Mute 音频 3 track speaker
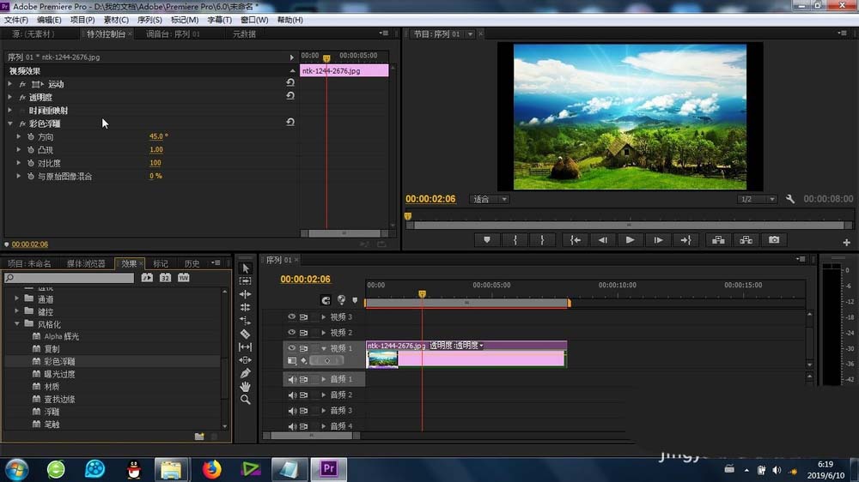This screenshot has height=482, width=859. (292, 410)
